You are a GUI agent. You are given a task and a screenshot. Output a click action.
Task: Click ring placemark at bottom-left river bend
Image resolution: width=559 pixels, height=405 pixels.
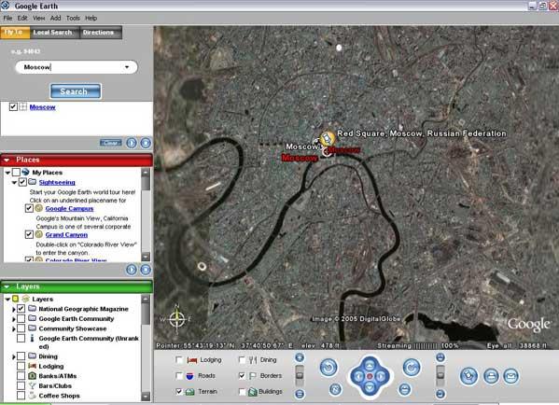(x=202, y=266)
